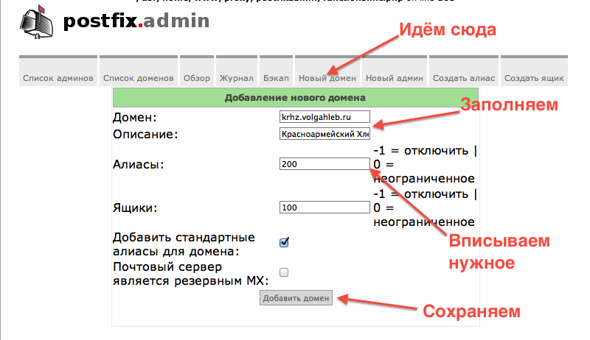Click into the Описание text field
Viewport: 590px width, 340px height.
tap(324, 134)
